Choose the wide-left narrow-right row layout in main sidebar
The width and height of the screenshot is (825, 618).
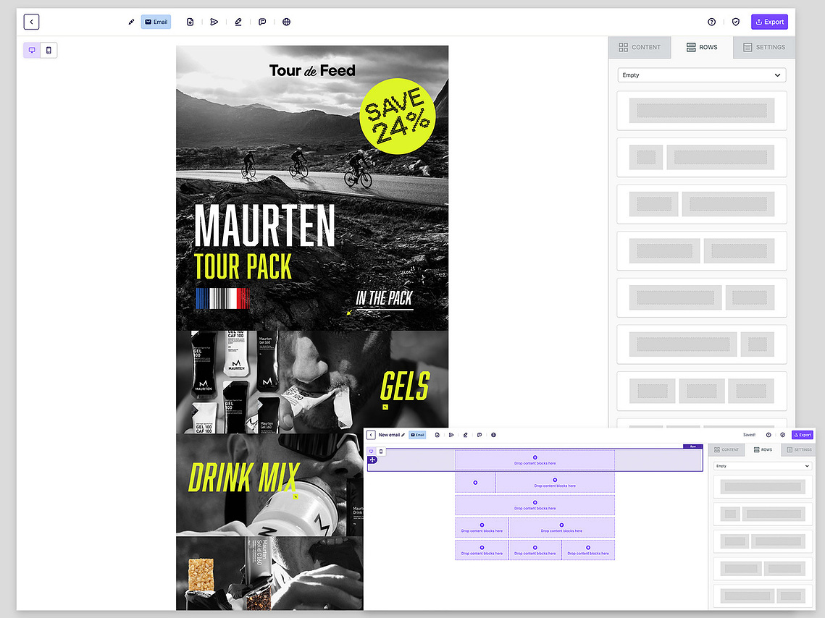coord(702,344)
